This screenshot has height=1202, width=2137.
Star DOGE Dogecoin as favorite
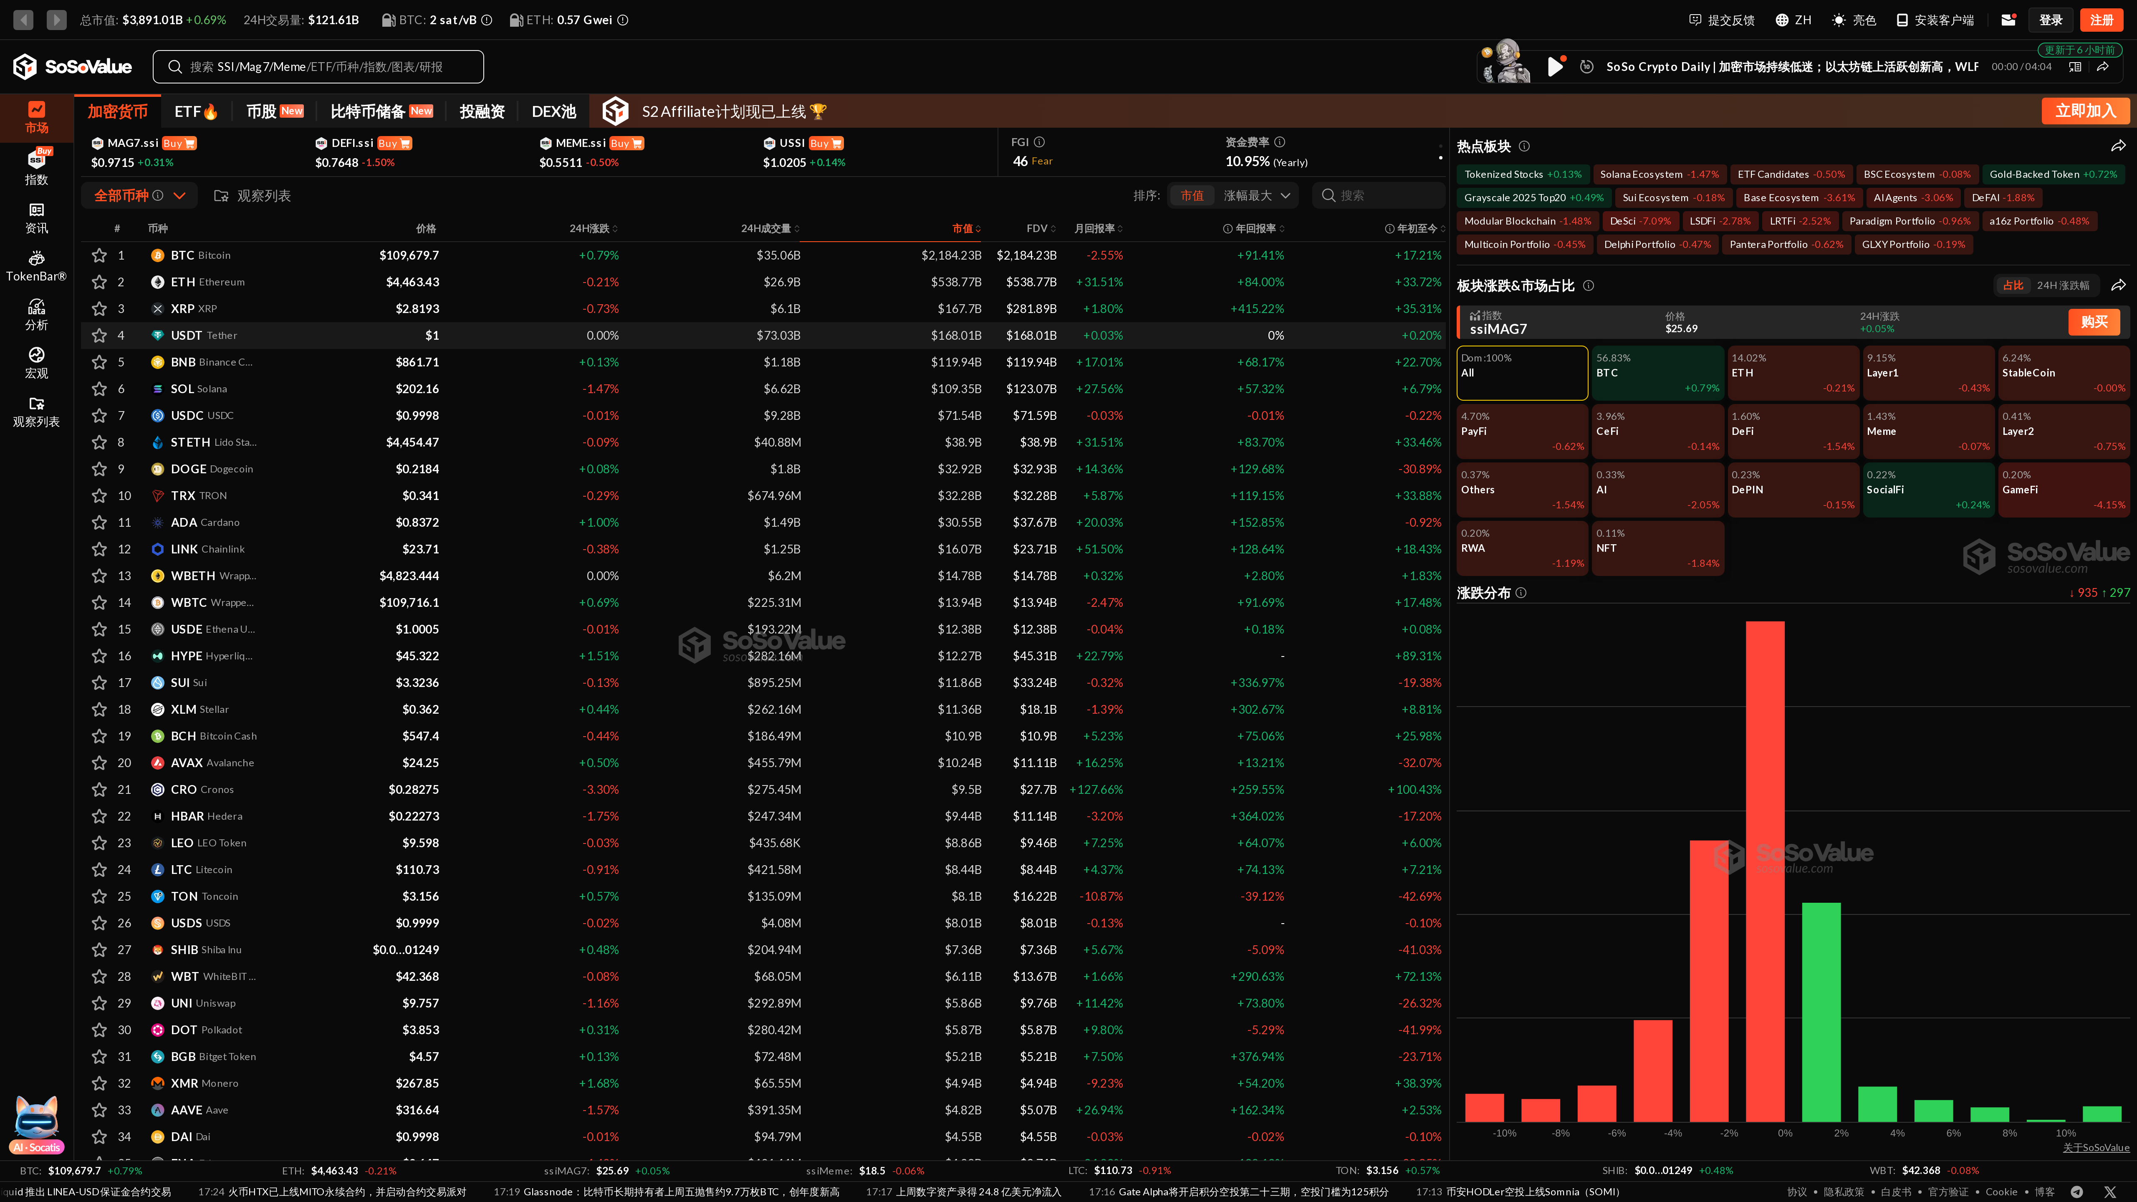click(100, 469)
